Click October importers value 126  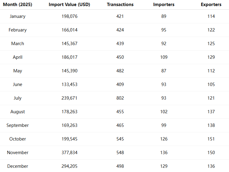164,139
